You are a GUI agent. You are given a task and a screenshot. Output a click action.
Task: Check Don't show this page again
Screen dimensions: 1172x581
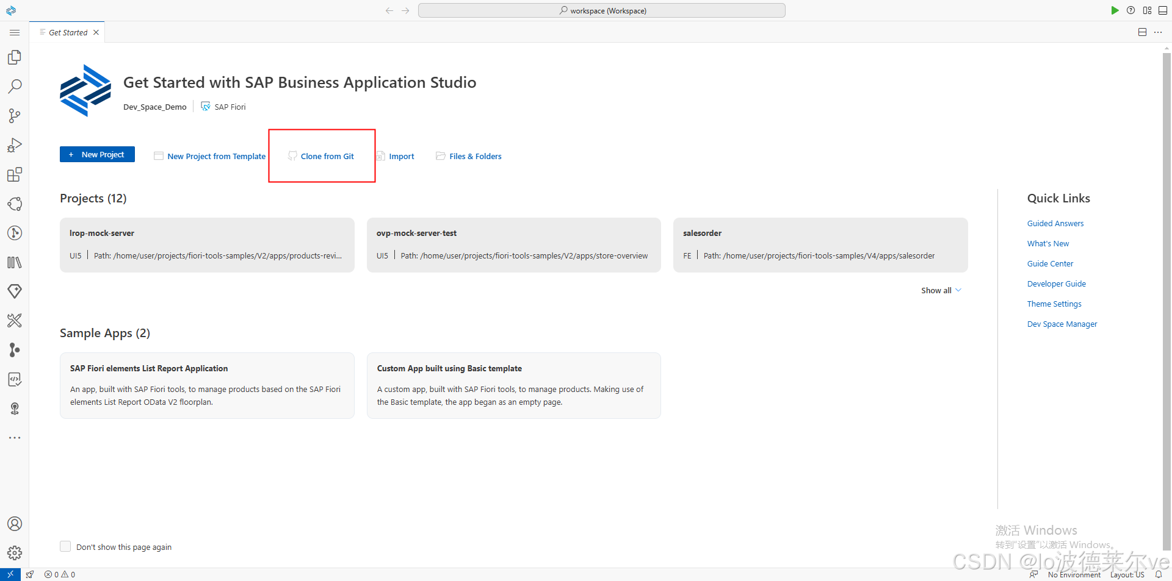[x=65, y=546]
